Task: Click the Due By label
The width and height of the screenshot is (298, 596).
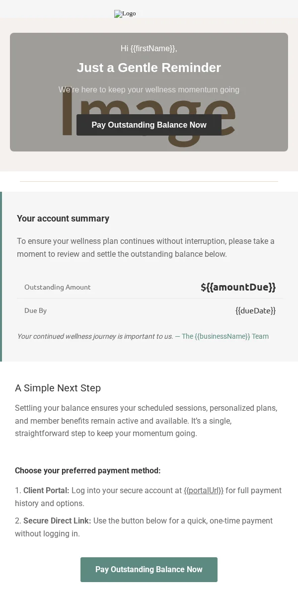Action: [x=35, y=310]
